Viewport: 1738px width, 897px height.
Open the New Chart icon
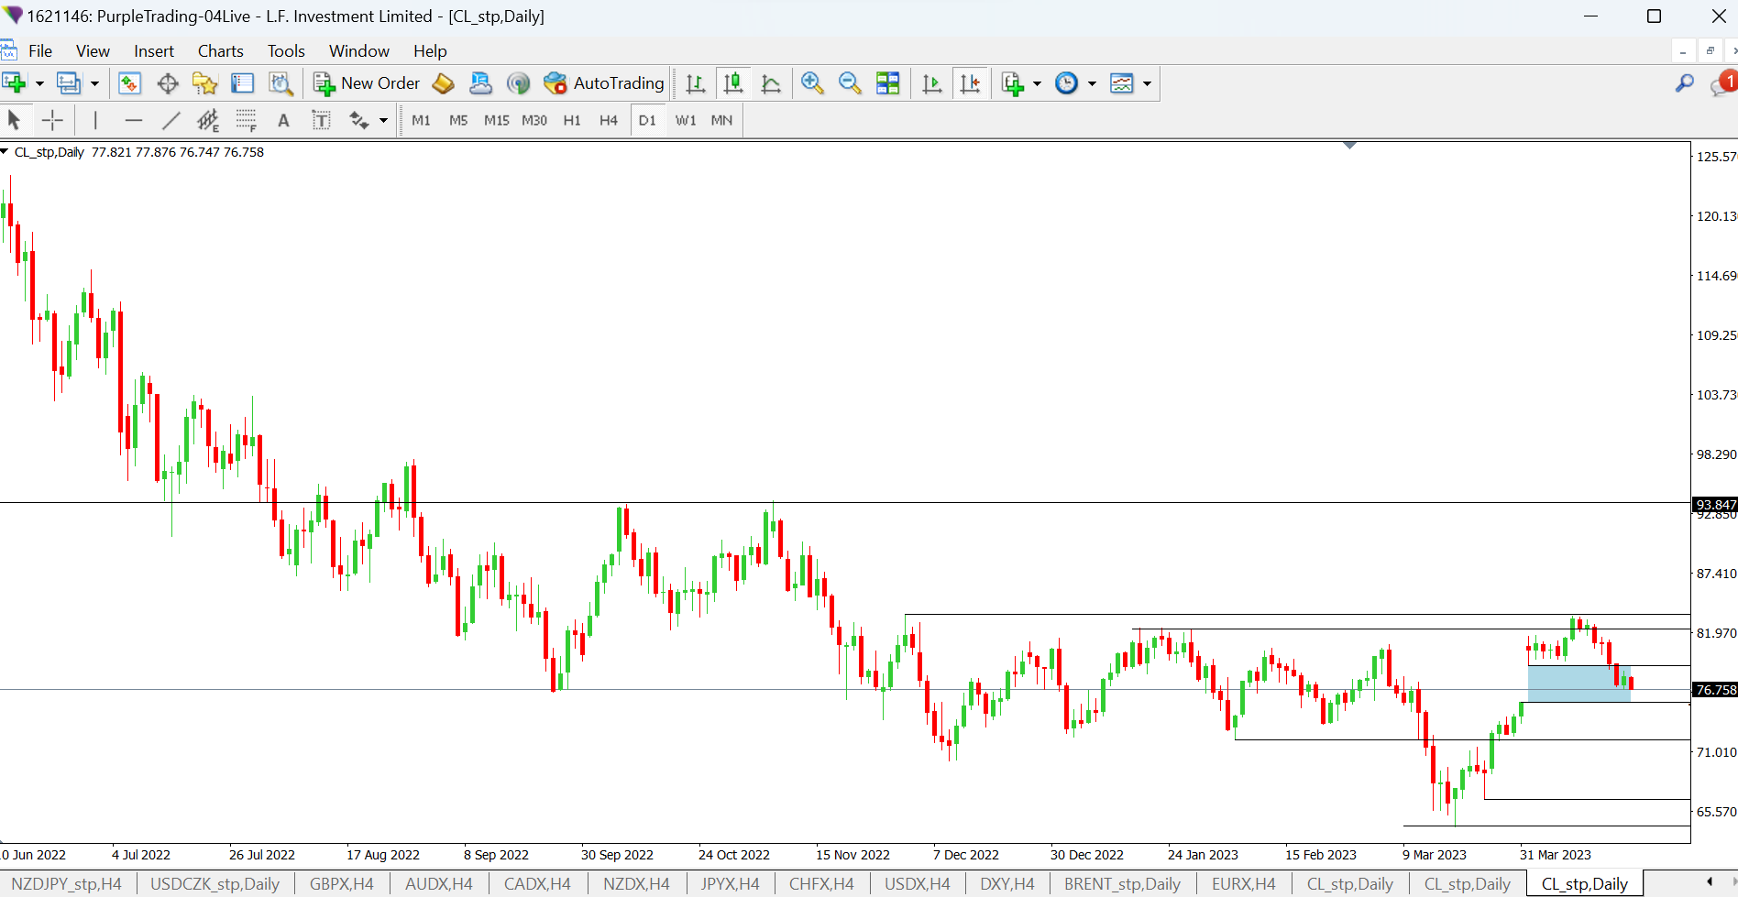pyautogui.click(x=14, y=83)
